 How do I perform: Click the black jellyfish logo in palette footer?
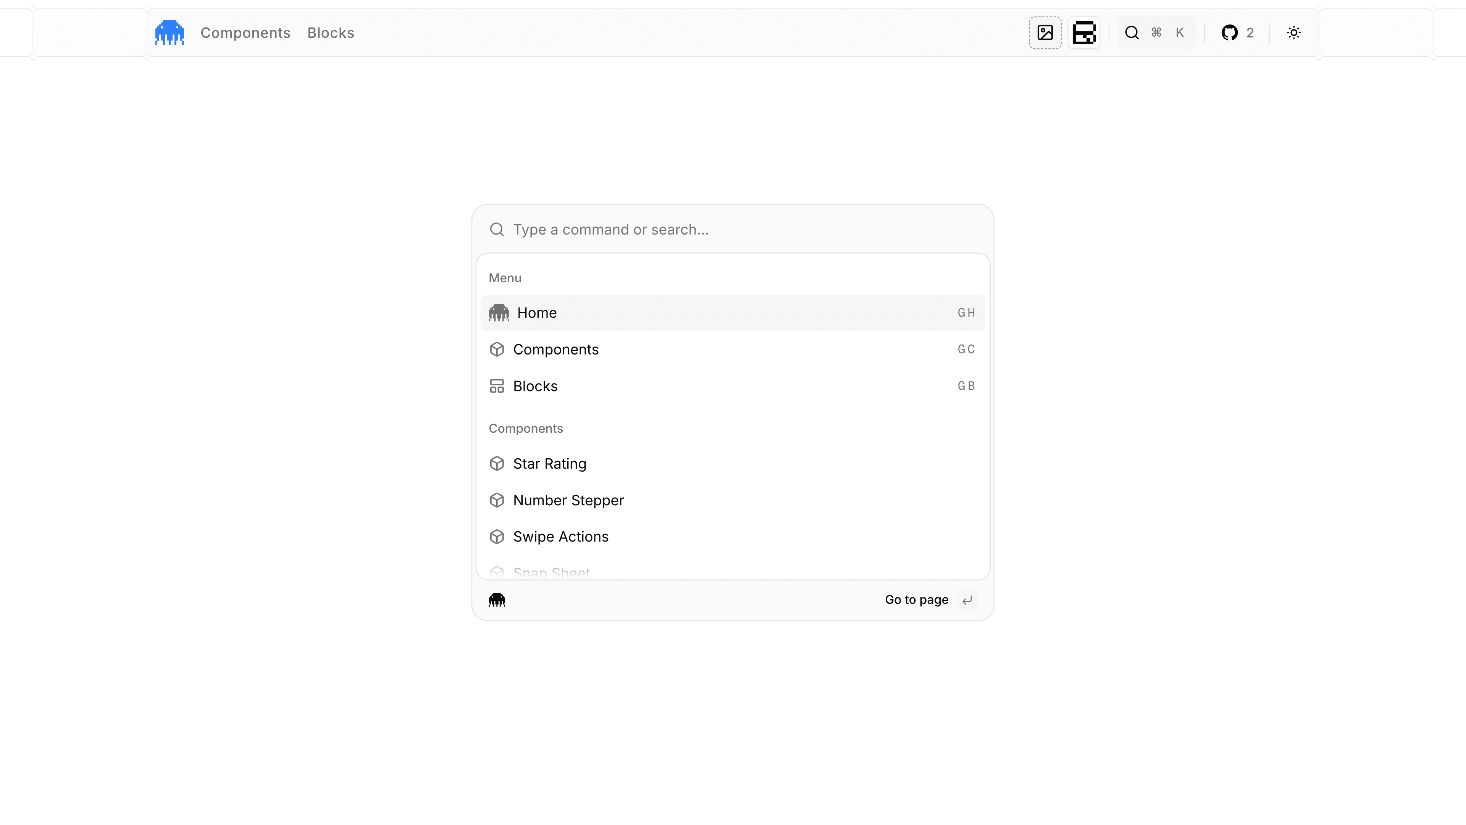497,600
